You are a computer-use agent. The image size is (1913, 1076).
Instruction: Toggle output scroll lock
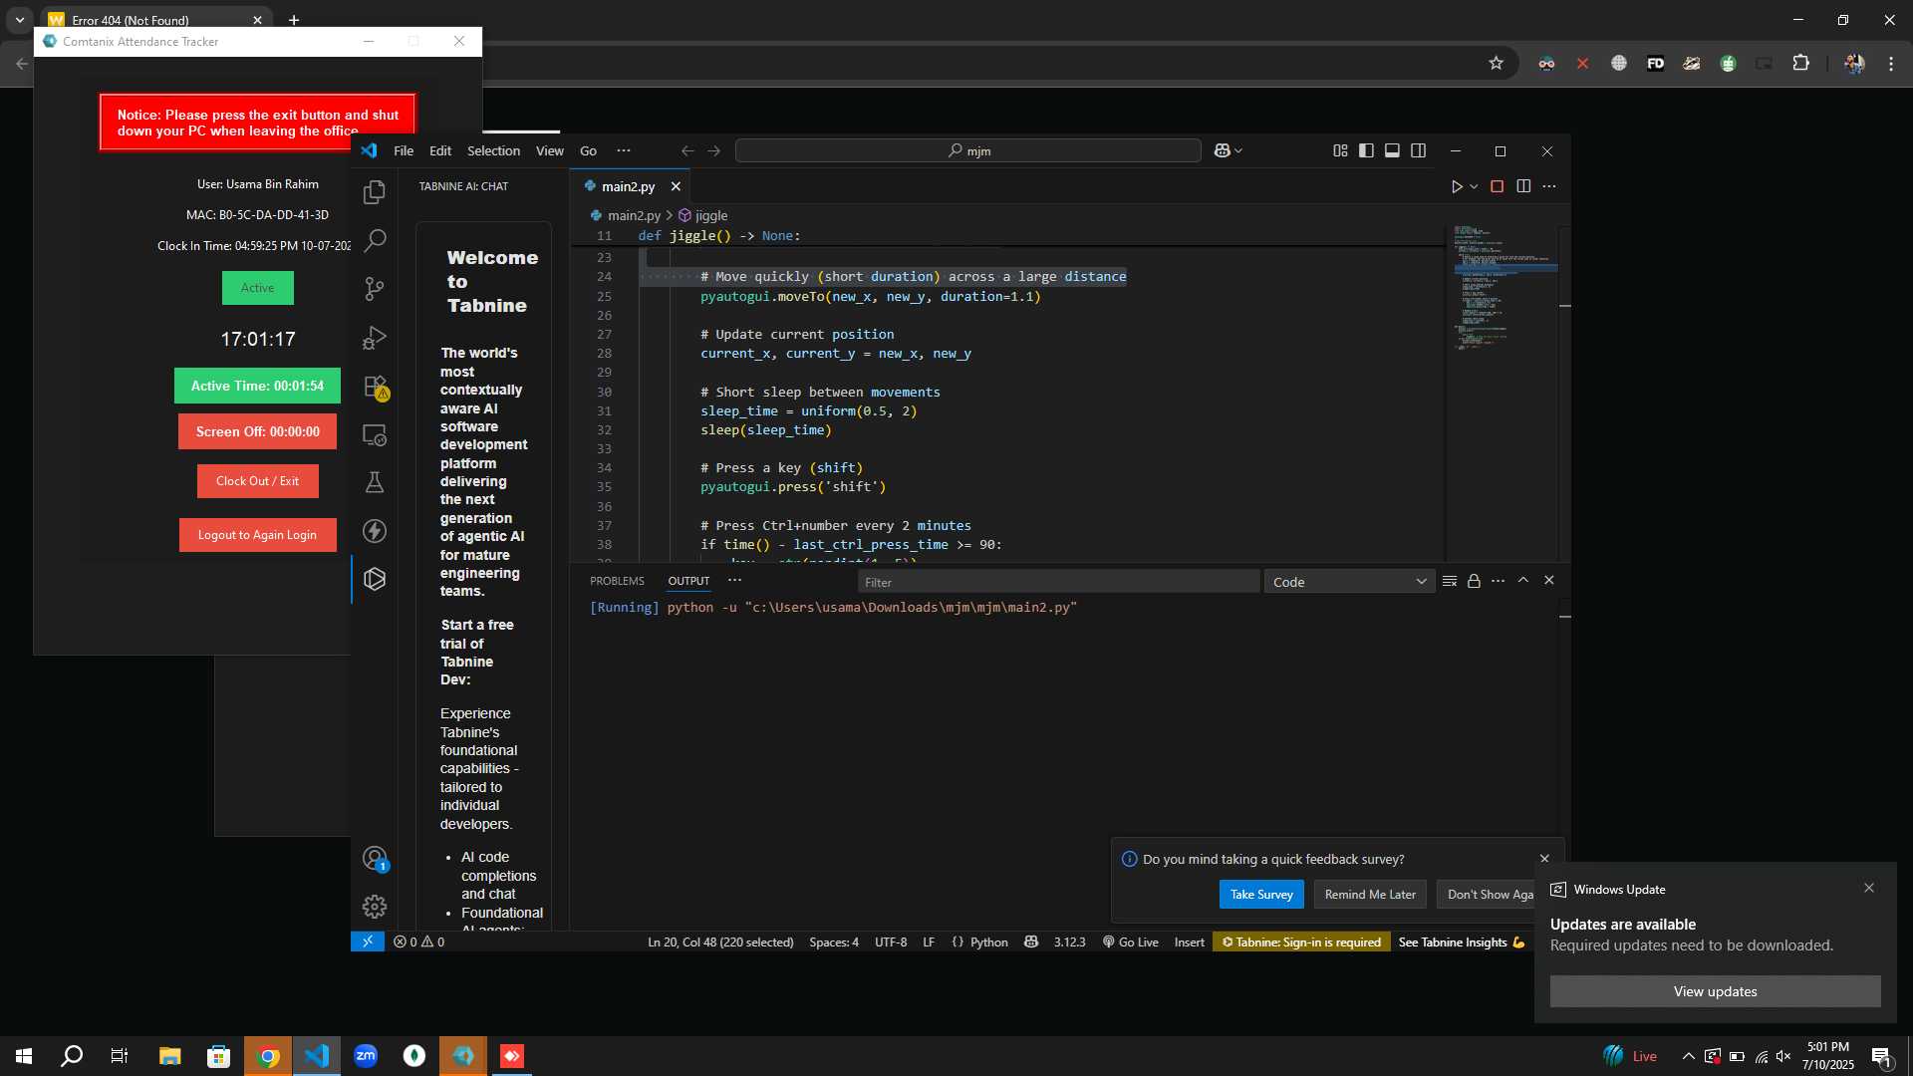coord(1474,581)
